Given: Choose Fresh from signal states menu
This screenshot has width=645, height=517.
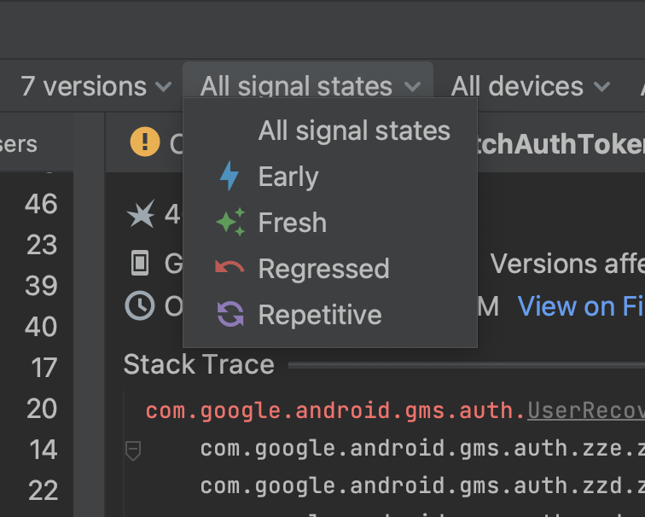Looking at the screenshot, I should pos(292,223).
